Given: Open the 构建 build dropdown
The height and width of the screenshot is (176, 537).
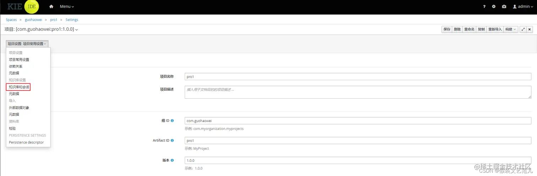Looking at the screenshot, I should (511, 29).
